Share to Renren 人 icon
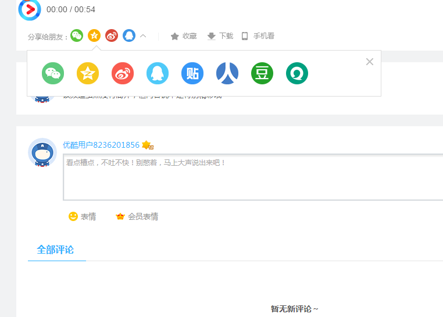 [227, 73]
